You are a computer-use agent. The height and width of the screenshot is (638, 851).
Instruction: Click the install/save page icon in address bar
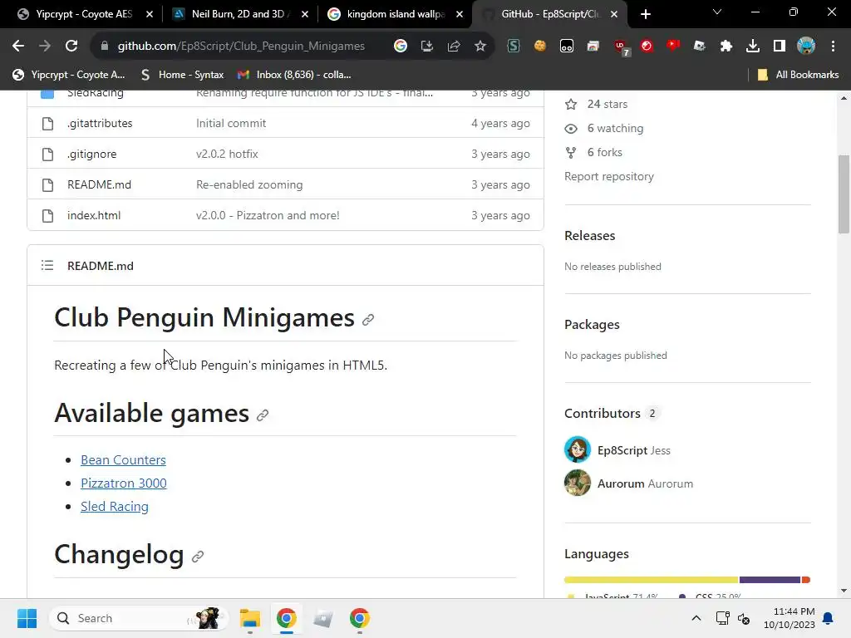427,47
